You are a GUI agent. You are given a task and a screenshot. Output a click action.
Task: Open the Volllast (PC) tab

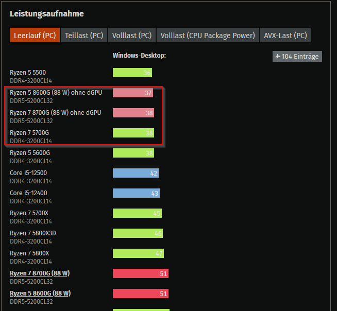[x=132, y=35]
